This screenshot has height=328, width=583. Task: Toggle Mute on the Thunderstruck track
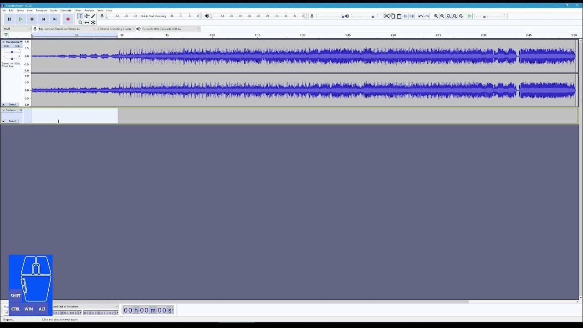pyautogui.click(x=7, y=46)
